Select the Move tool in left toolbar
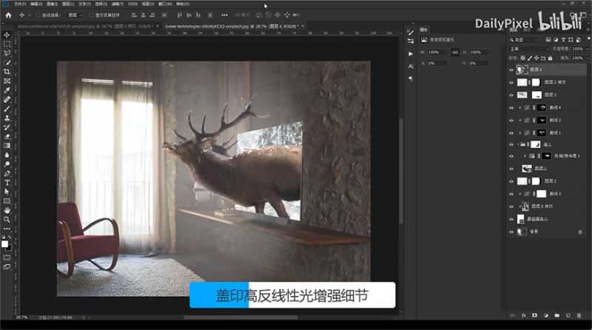 pyautogui.click(x=7, y=34)
